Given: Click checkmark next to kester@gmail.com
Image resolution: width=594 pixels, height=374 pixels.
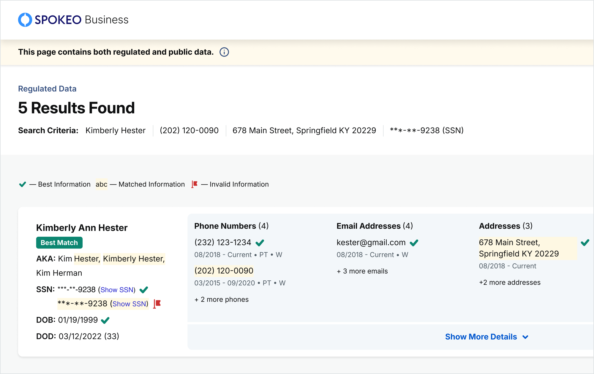Looking at the screenshot, I should pos(414,243).
